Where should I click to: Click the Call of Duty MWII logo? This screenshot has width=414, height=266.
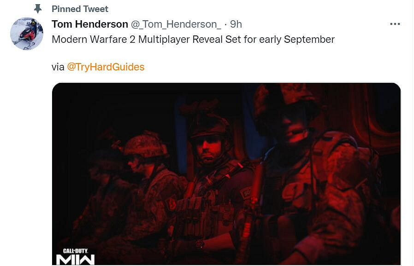[75, 256]
